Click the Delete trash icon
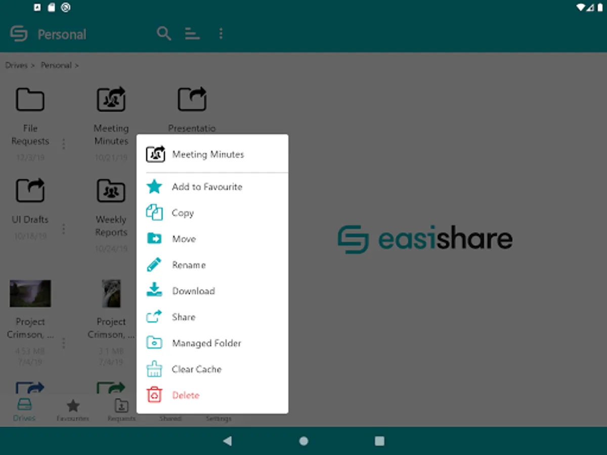 (x=154, y=395)
